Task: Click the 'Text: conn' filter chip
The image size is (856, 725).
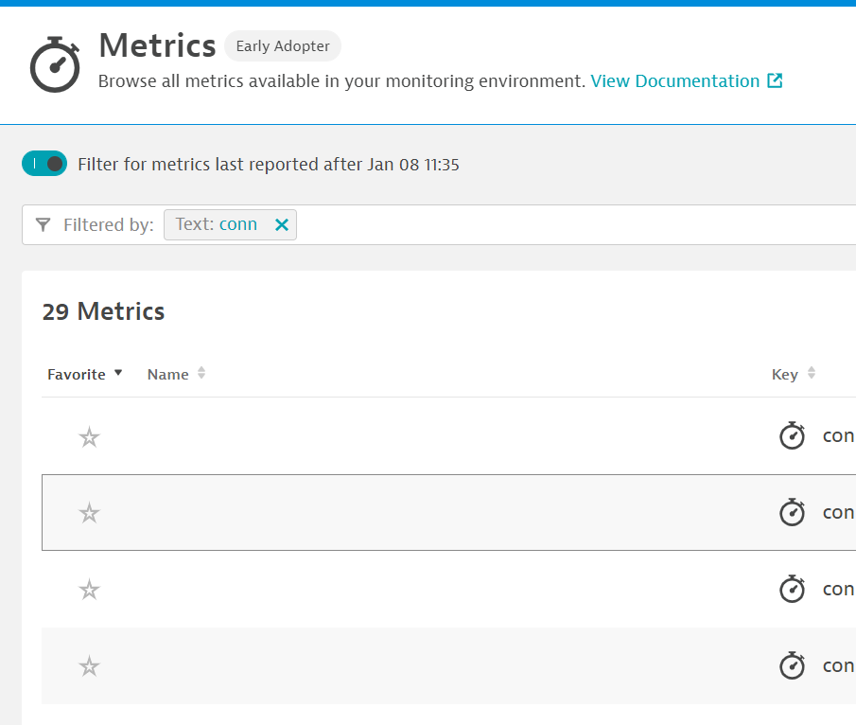Action: (217, 225)
